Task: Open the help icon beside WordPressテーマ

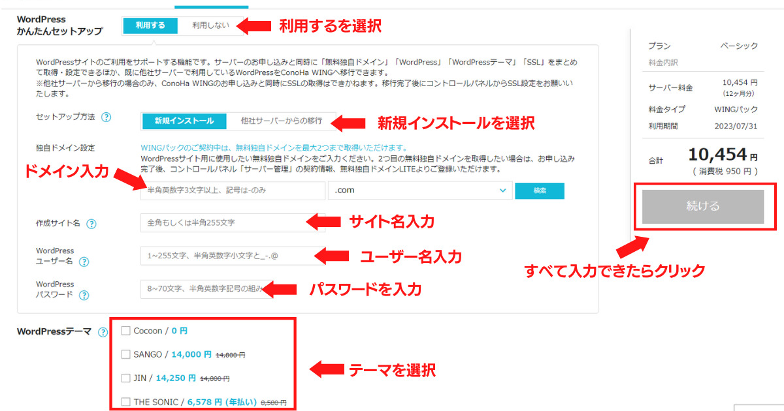Action: pyautogui.click(x=103, y=332)
